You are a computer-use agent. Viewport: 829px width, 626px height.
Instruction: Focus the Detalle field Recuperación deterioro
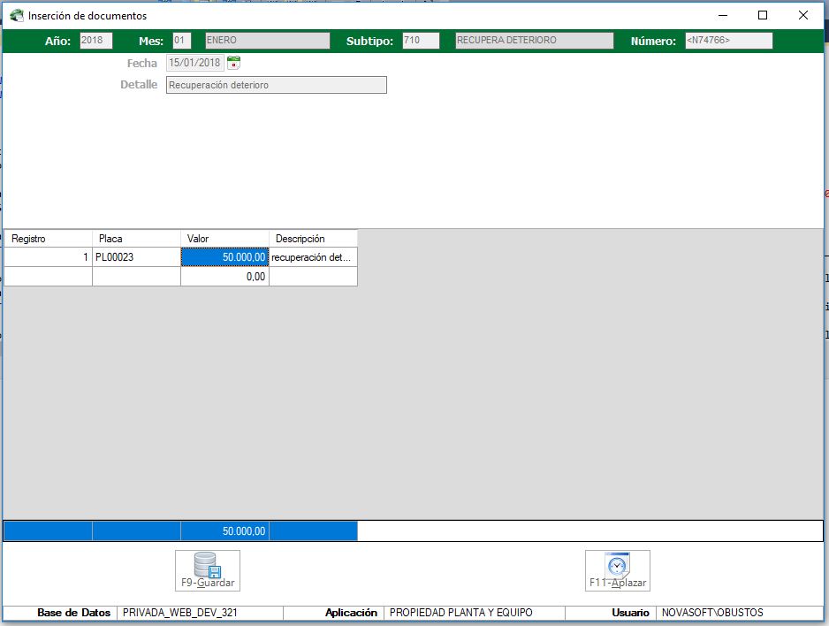click(x=277, y=85)
